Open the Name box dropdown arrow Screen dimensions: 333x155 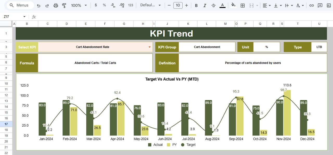tap(24, 17)
